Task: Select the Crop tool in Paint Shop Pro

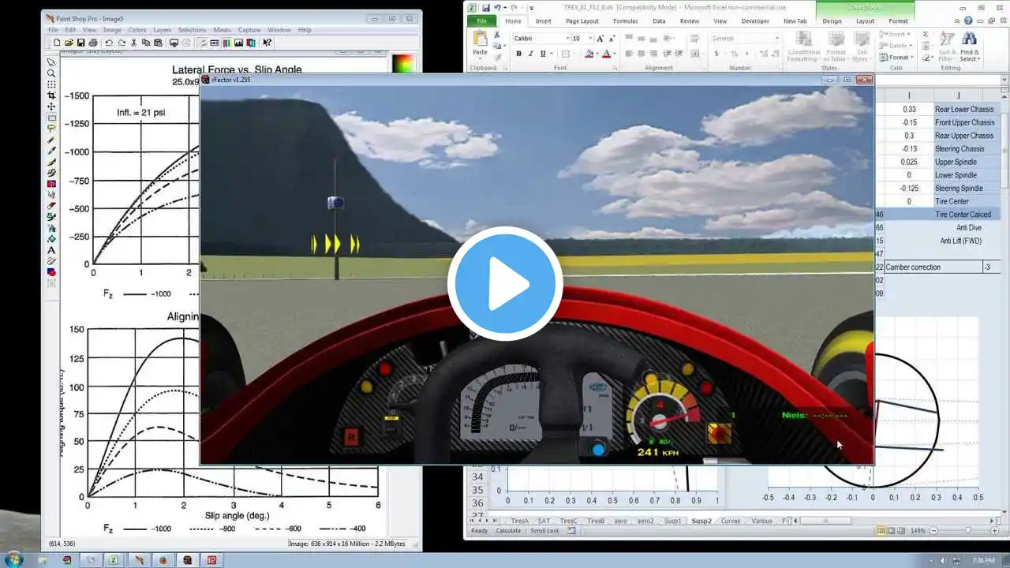Action: 51,95
